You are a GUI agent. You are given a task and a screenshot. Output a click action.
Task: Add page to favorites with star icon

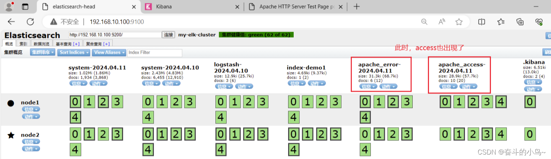[x=459, y=22]
